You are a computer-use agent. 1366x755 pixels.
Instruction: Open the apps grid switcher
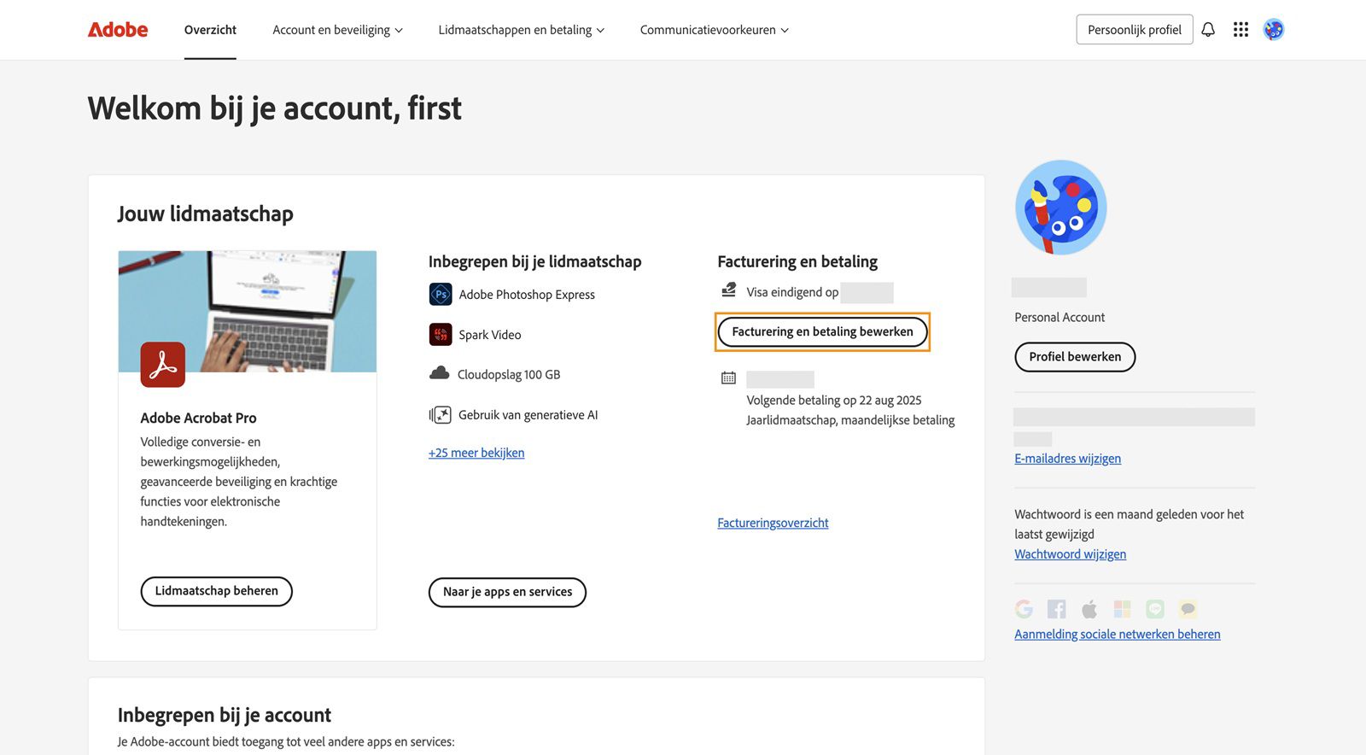[1240, 30]
